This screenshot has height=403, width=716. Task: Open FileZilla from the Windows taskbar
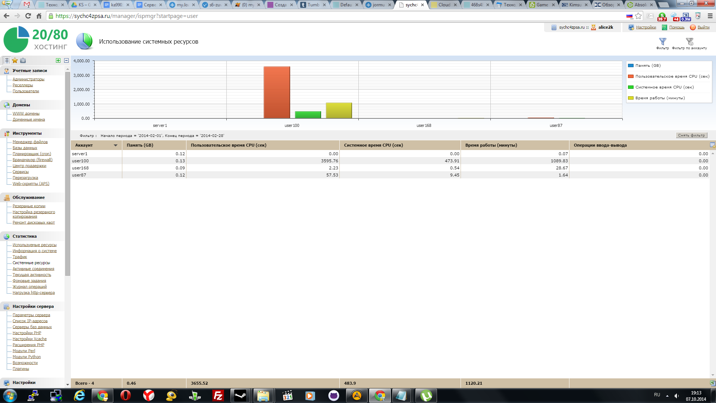click(218, 396)
